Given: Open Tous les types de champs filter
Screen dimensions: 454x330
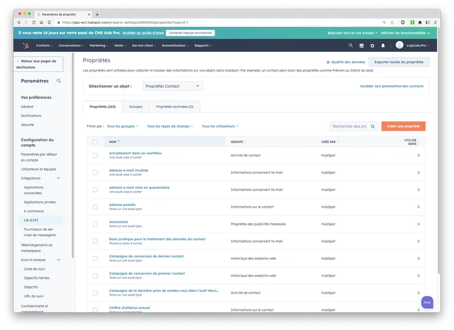Looking at the screenshot, I should coord(170,126).
